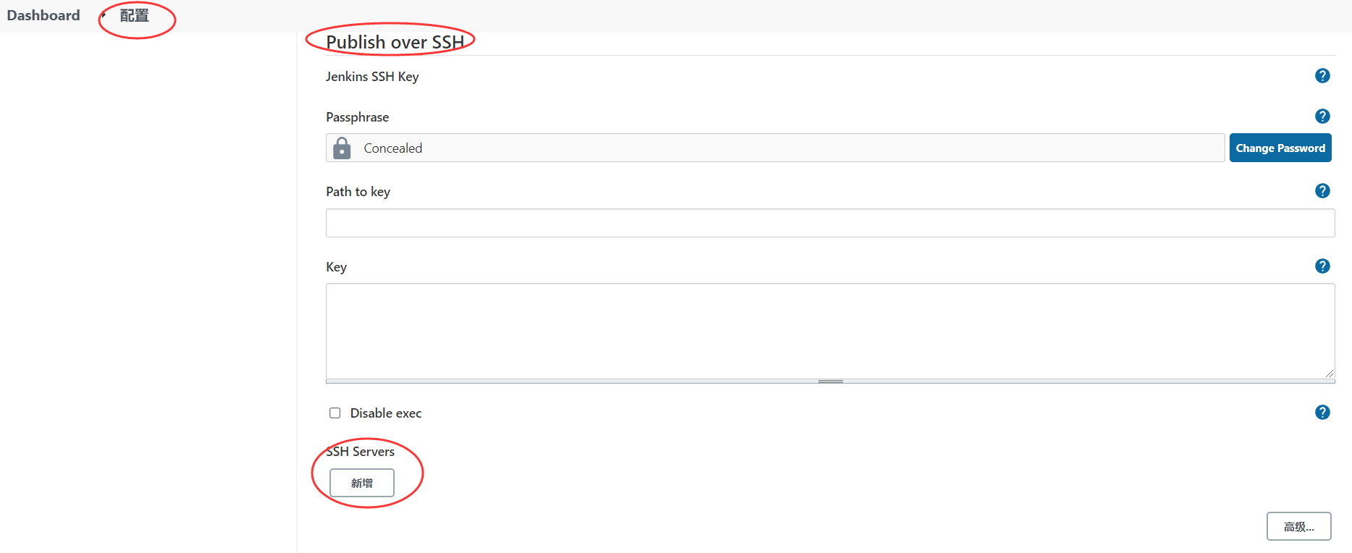Image resolution: width=1352 pixels, height=553 pixels.
Task: Open help icon for Passphrase
Action: coord(1322,116)
